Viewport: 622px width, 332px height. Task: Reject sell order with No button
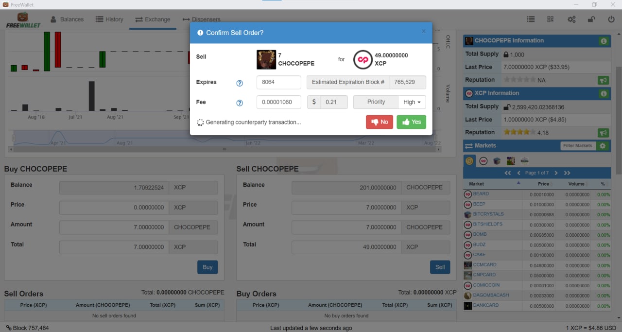tap(380, 122)
